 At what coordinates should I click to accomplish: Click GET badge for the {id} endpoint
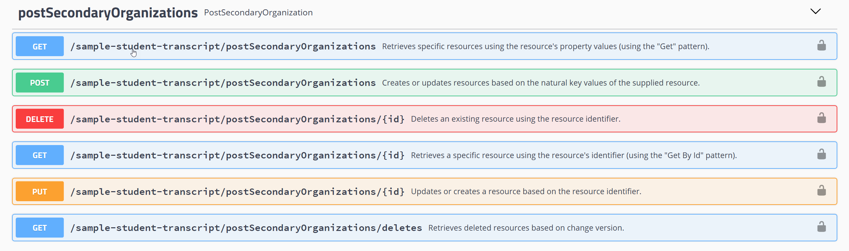[x=40, y=155]
